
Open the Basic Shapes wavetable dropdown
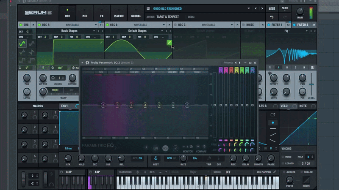(x=70, y=31)
